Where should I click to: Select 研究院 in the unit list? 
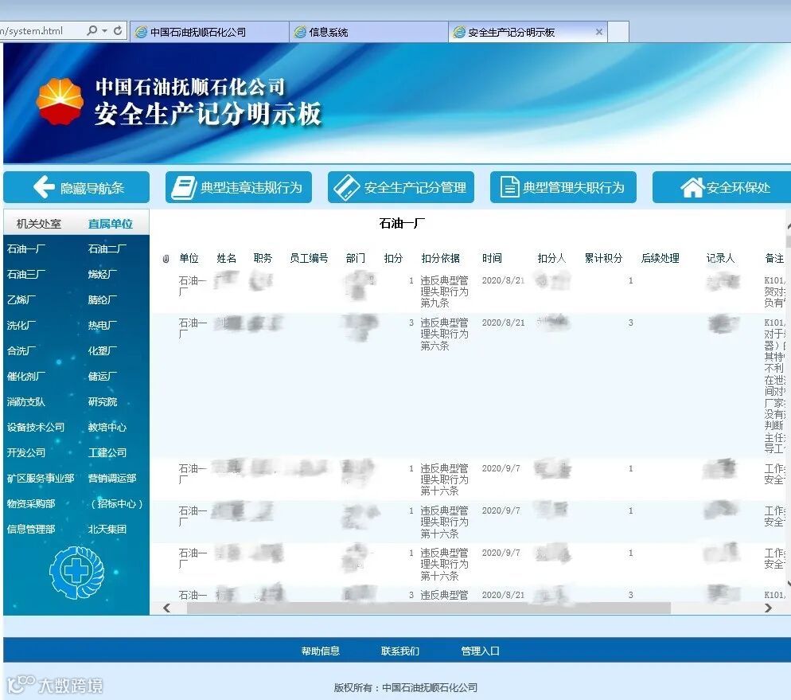pos(103,401)
